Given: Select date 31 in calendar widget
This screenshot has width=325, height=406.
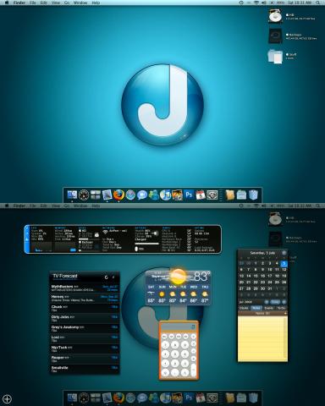Looking at the screenshot, I should click(x=270, y=288).
